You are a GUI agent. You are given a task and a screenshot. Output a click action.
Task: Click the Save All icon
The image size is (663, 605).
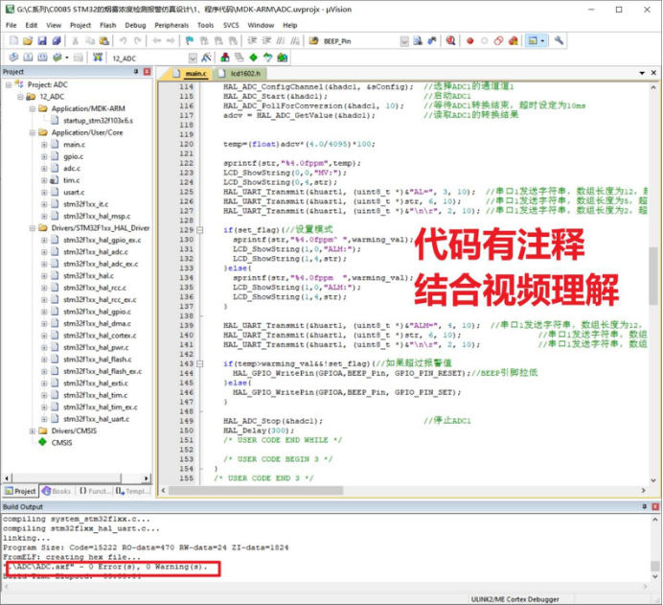(x=57, y=40)
